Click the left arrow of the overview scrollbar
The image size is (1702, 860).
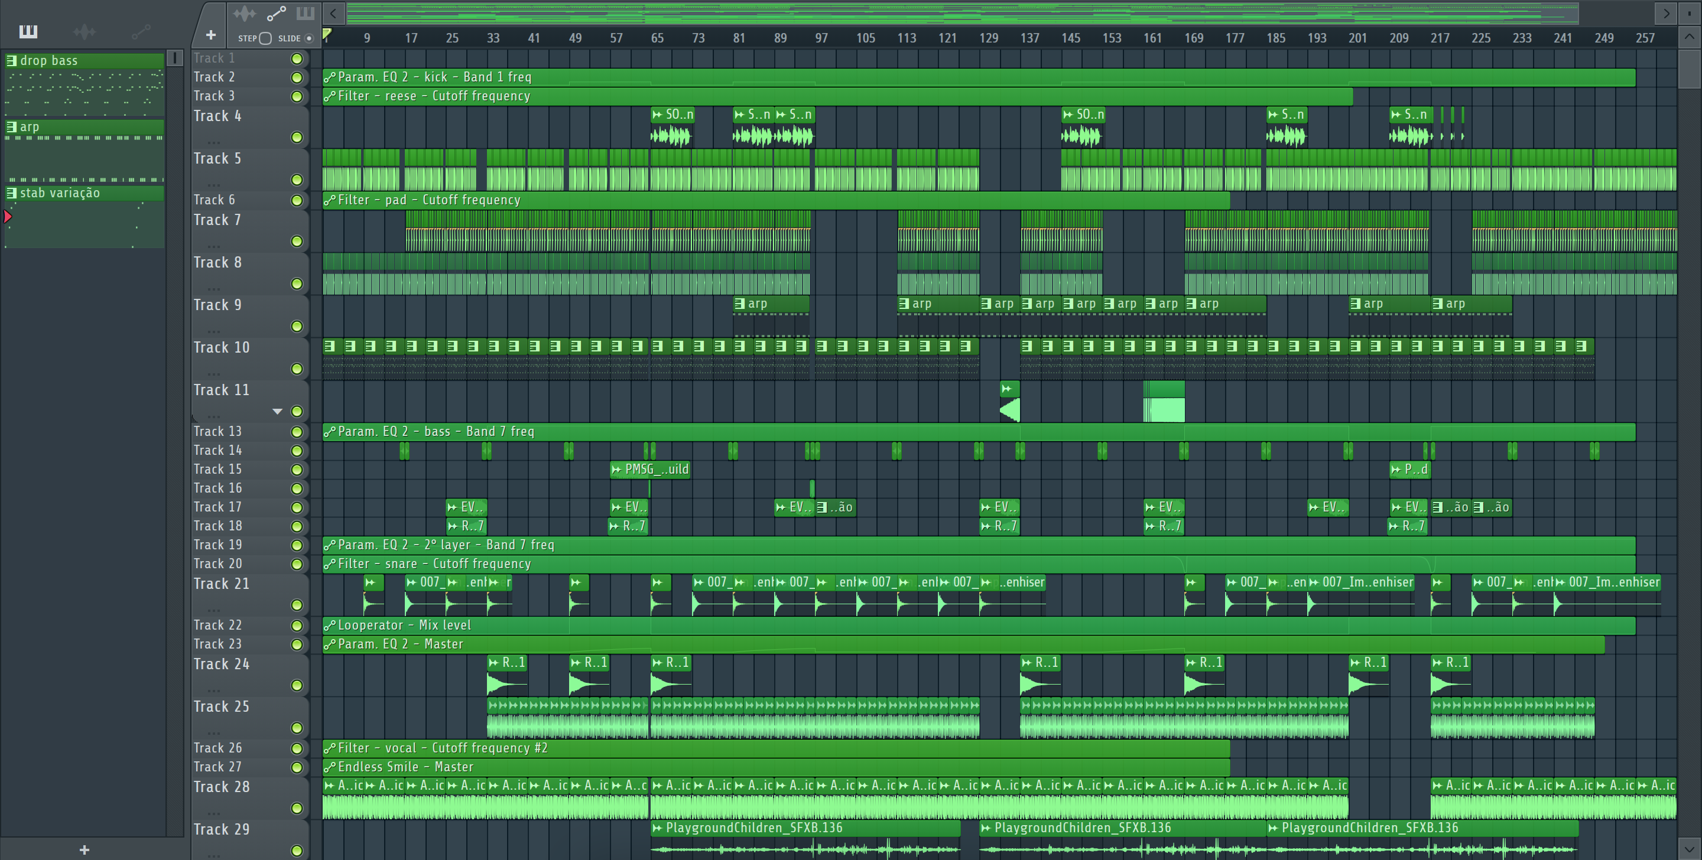point(334,13)
